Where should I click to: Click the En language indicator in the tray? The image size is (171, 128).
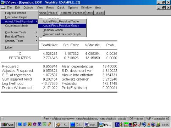tap(117, 124)
